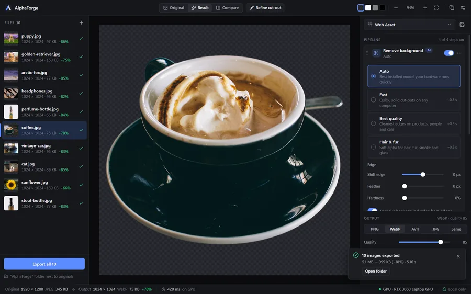The height and width of the screenshot is (294, 471).
Task: Choose WebP output format
Action: pyautogui.click(x=395, y=229)
